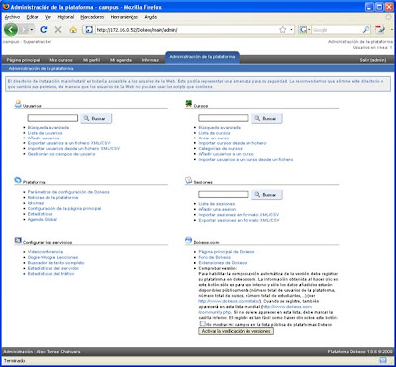Click the Usuarios section icon
Viewport: 396px width, 367px height.
18,104
